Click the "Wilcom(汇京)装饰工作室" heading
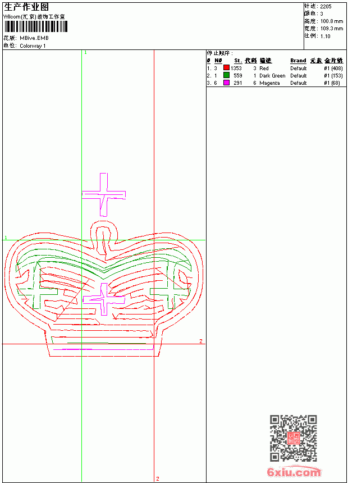The width and height of the screenshot is (348, 483). [x=34, y=17]
